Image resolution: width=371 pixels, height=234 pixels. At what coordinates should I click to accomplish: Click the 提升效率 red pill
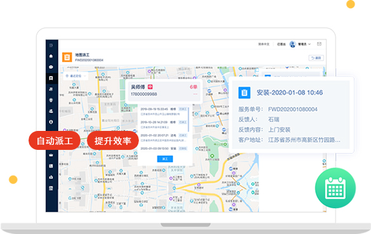(x=113, y=140)
